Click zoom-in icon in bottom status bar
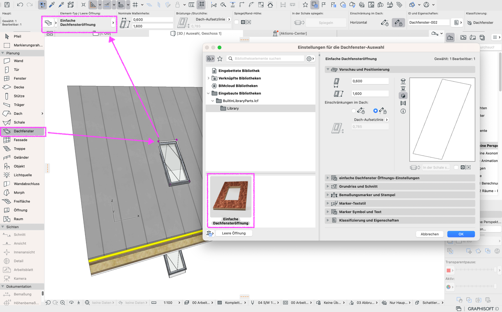Screen dimensions: 502x312 [x=63, y=303]
